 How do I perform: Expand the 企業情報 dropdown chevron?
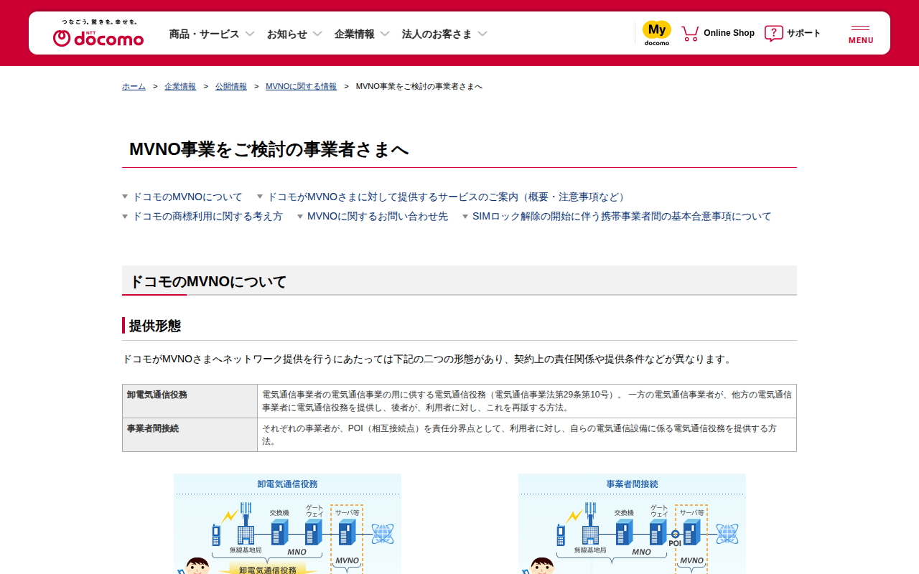(x=385, y=34)
